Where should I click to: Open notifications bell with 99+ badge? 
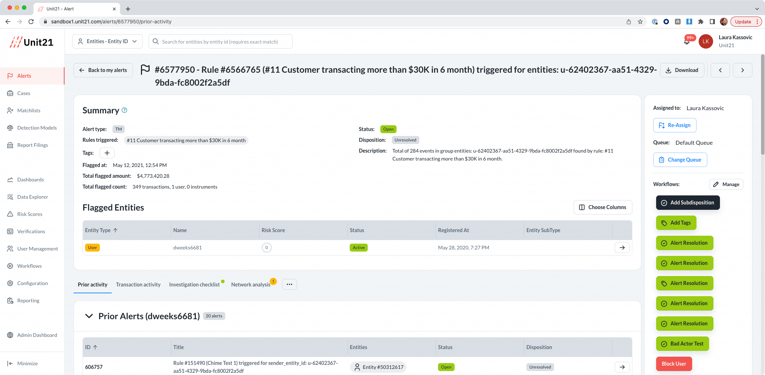click(x=687, y=41)
